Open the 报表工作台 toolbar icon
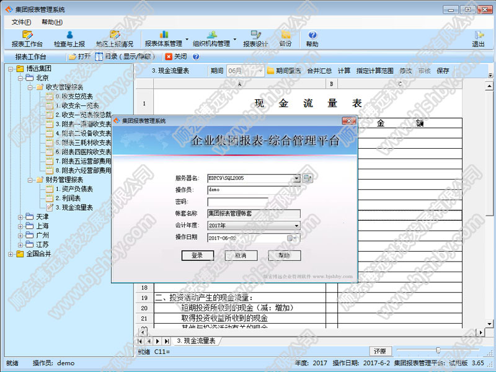This screenshot has width=496, height=372. 27,39
